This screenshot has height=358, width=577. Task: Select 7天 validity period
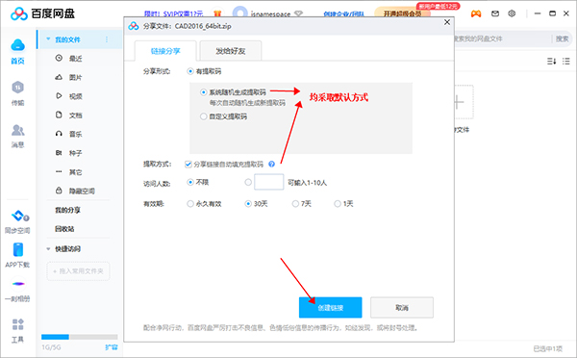click(295, 204)
